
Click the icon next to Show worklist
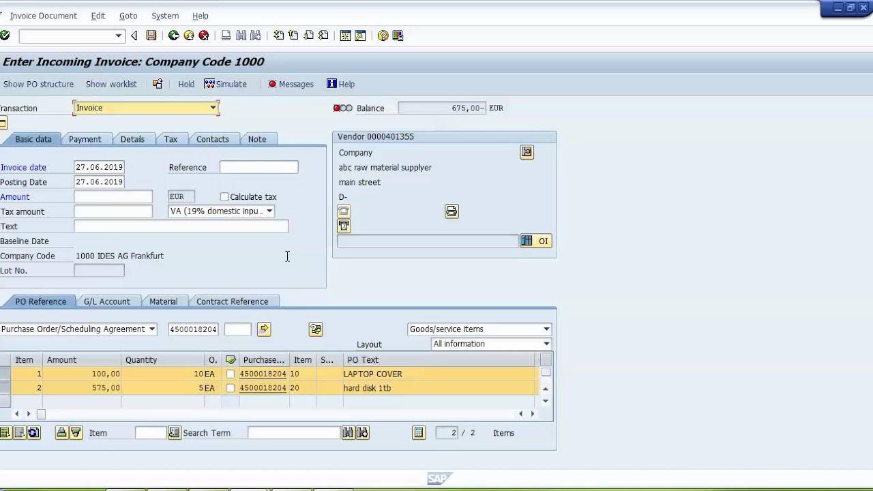tap(158, 84)
